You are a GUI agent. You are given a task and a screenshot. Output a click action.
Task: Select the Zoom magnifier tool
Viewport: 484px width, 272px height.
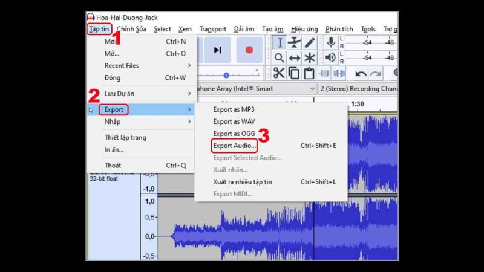(280, 57)
